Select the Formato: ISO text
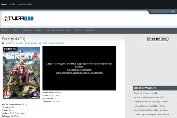This screenshot has width=177, height=118. tap(8, 107)
